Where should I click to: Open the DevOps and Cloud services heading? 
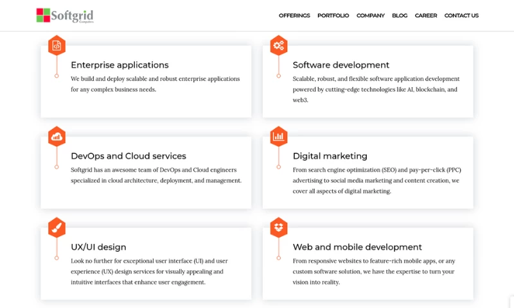click(128, 156)
